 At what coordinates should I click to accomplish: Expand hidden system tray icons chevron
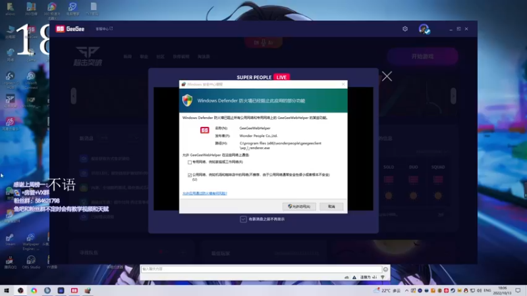click(x=406, y=291)
